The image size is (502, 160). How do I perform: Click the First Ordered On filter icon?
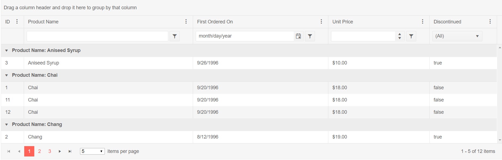tap(310, 36)
